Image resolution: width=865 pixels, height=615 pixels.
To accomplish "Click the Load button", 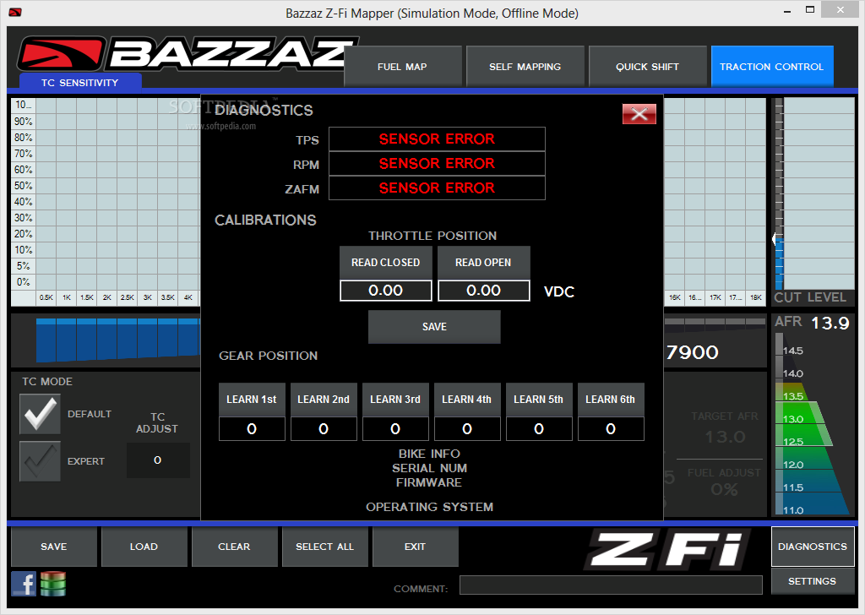I will pos(144,547).
